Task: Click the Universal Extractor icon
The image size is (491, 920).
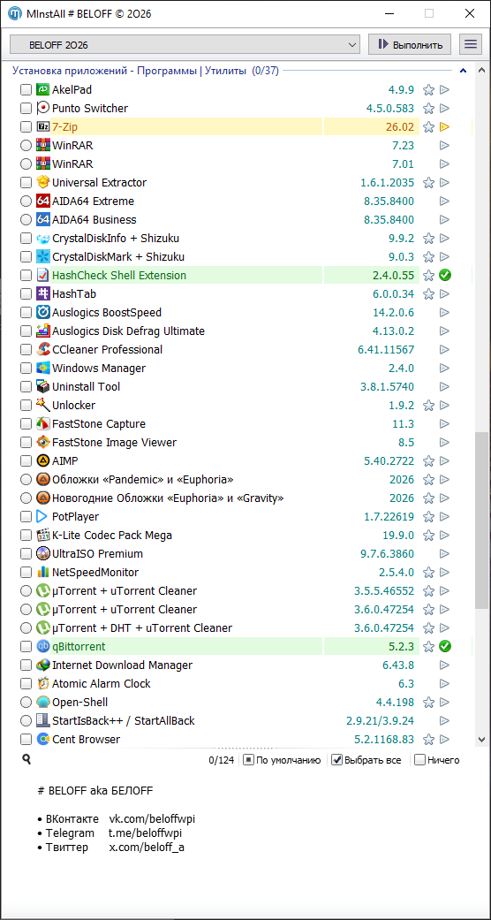Action: click(x=42, y=182)
